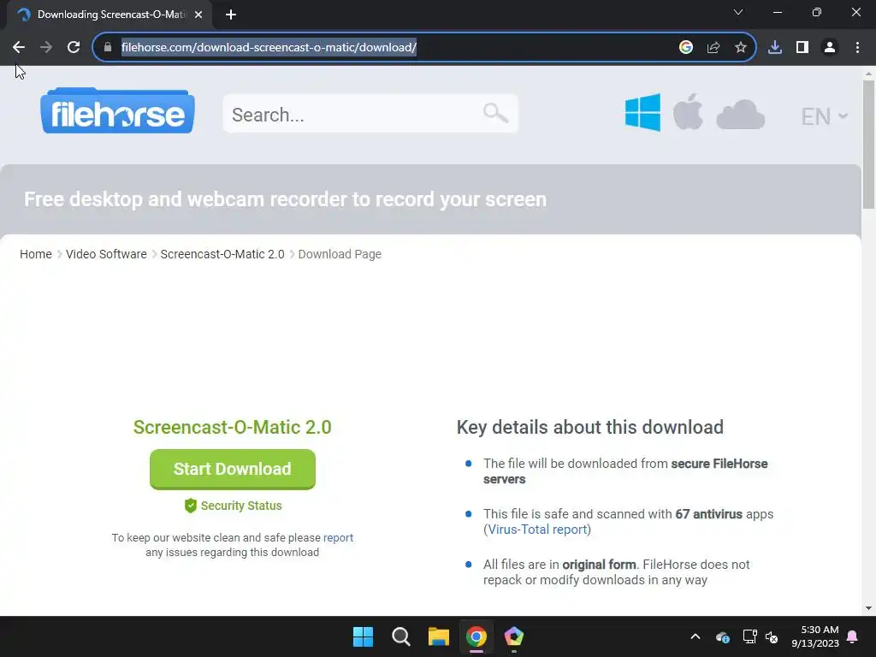The image size is (876, 657).
Task: Go to Home breadcrumb
Action: [x=36, y=254]
